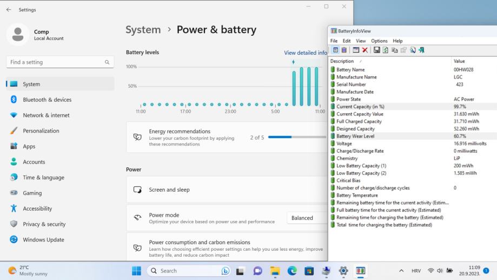Click the Windows Update circular arrows icon
Viewport: 497px width, 280px height.
14,239
